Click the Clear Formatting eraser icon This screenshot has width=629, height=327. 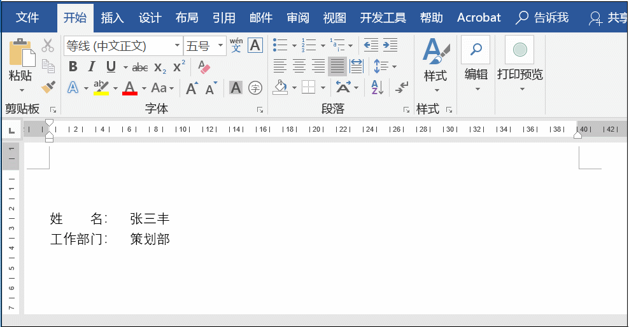click(204, 67)
